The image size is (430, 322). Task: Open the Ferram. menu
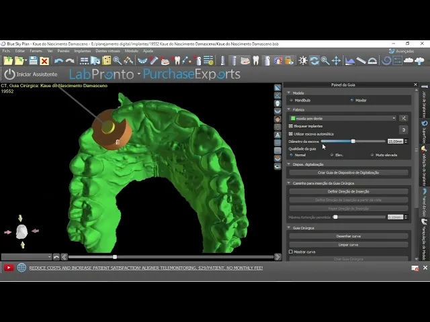[36, 51]
